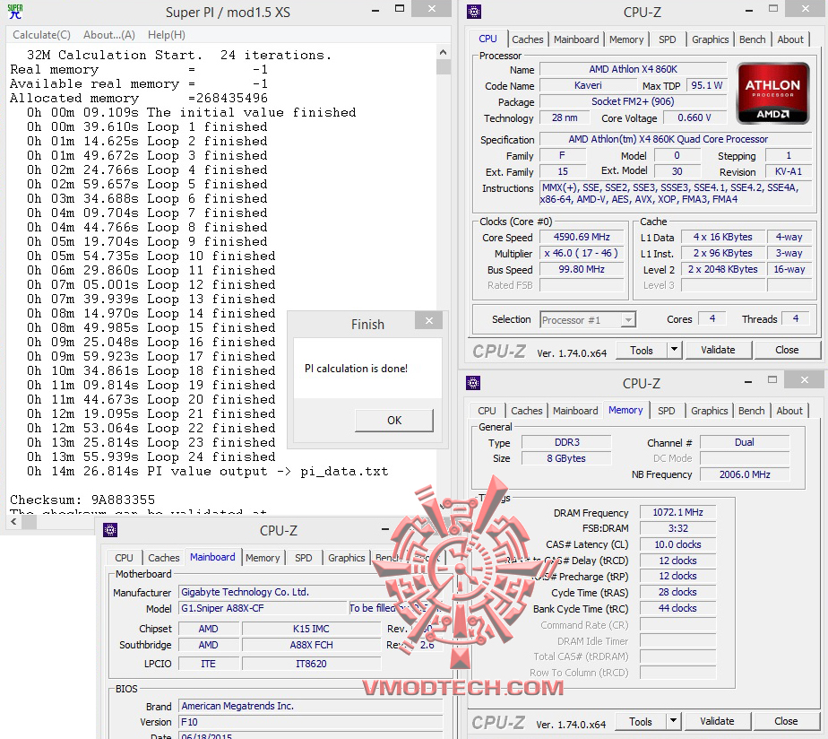
Task: Select CPU tab in Memory CPU-Z window
Action: (487, 411)
